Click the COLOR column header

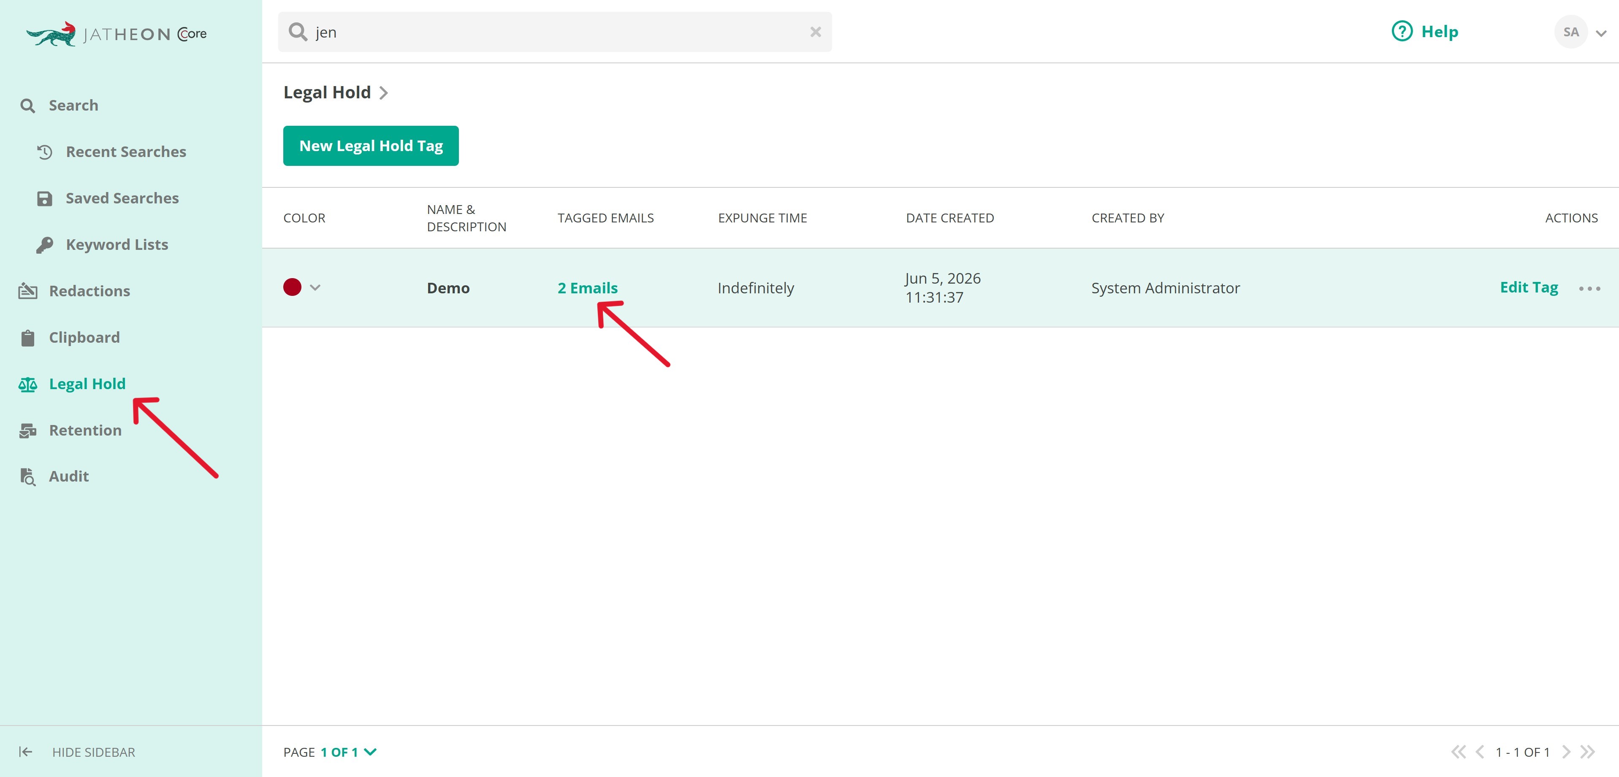point(304,218)
